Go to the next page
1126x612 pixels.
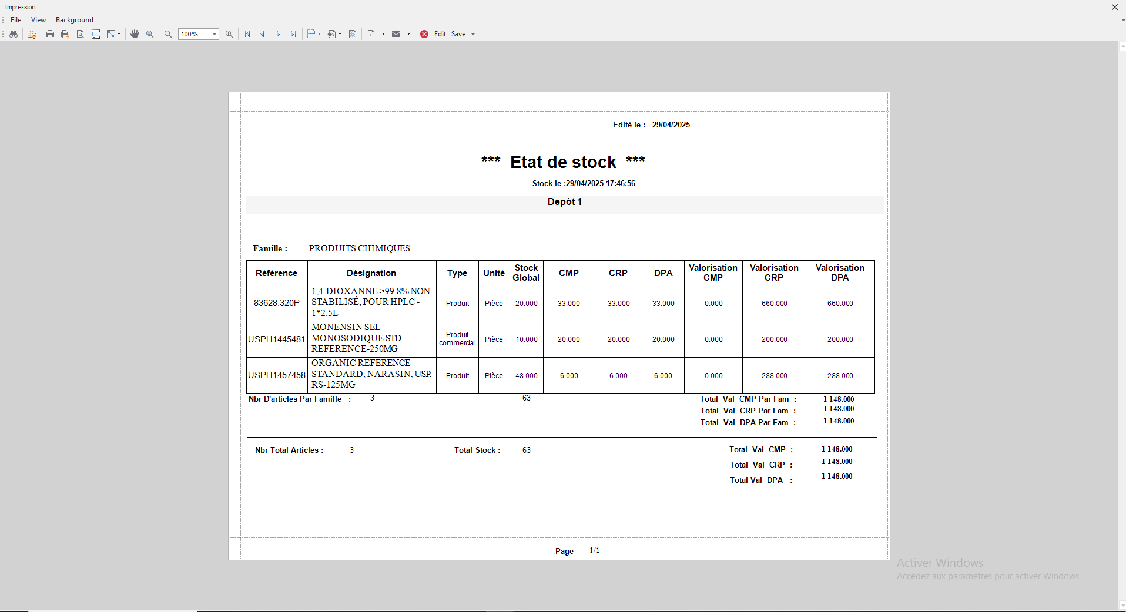(278, 34)
